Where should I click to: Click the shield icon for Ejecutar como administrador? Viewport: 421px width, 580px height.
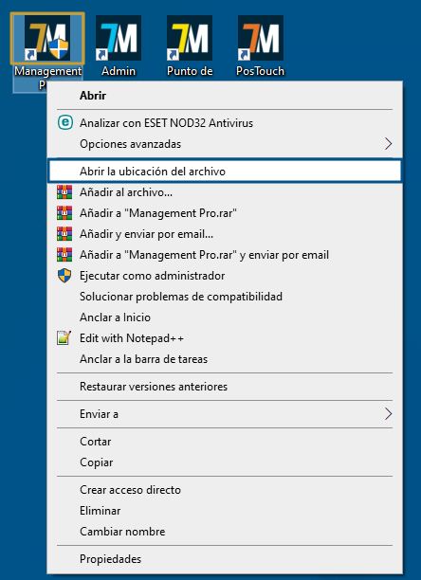[x=64, y=276]
